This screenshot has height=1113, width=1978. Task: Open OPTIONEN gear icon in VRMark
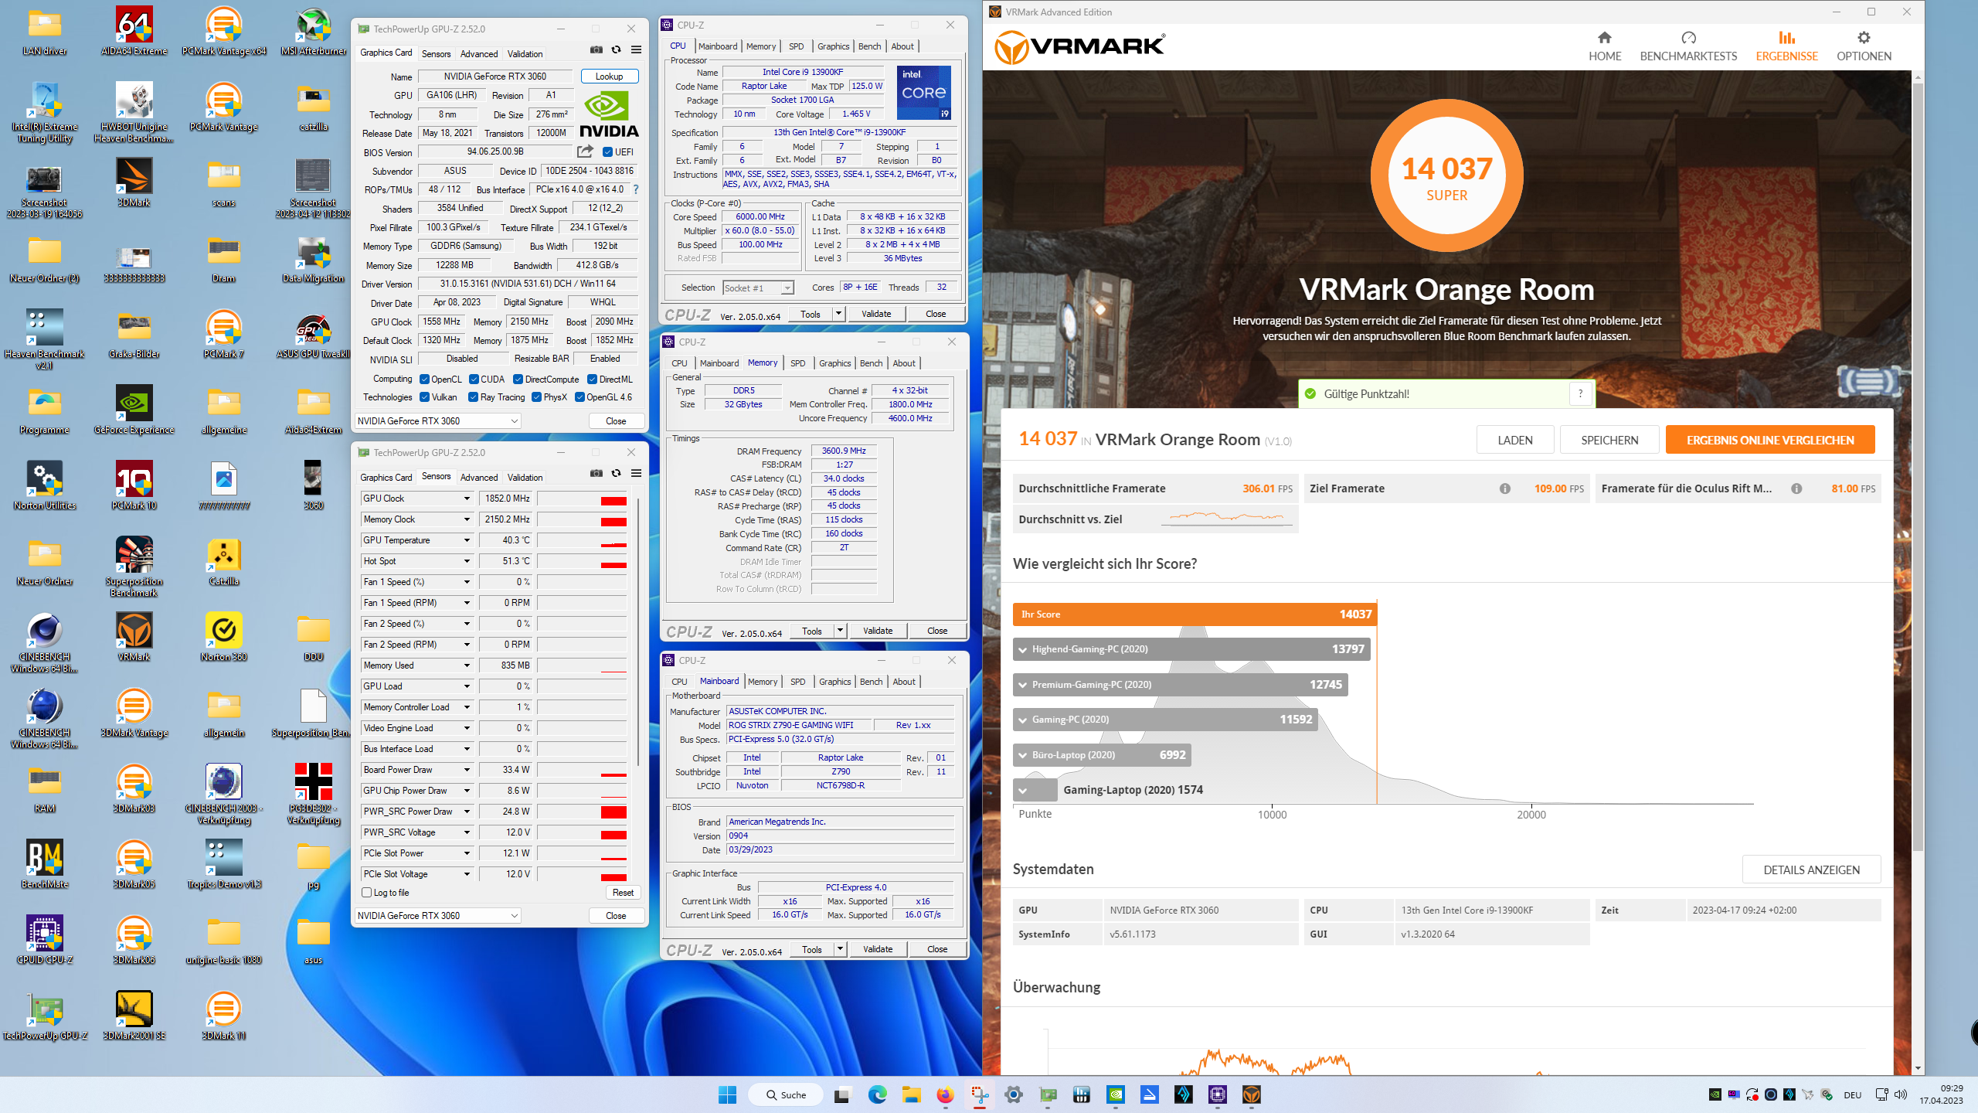coord(1864,37)
